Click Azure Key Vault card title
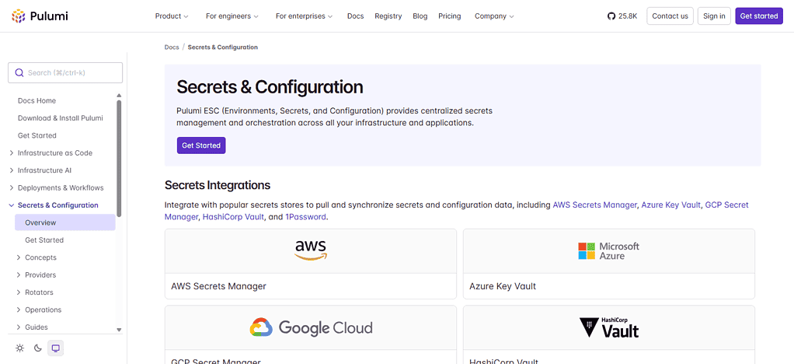Image resolution: width=794 pixels, height=364 pixels. coord(503,286)
